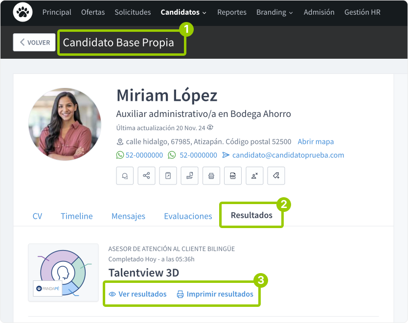The image size is (408, 323).
Task: Click the VOLVER button
Action: click(x=34, y=43)
